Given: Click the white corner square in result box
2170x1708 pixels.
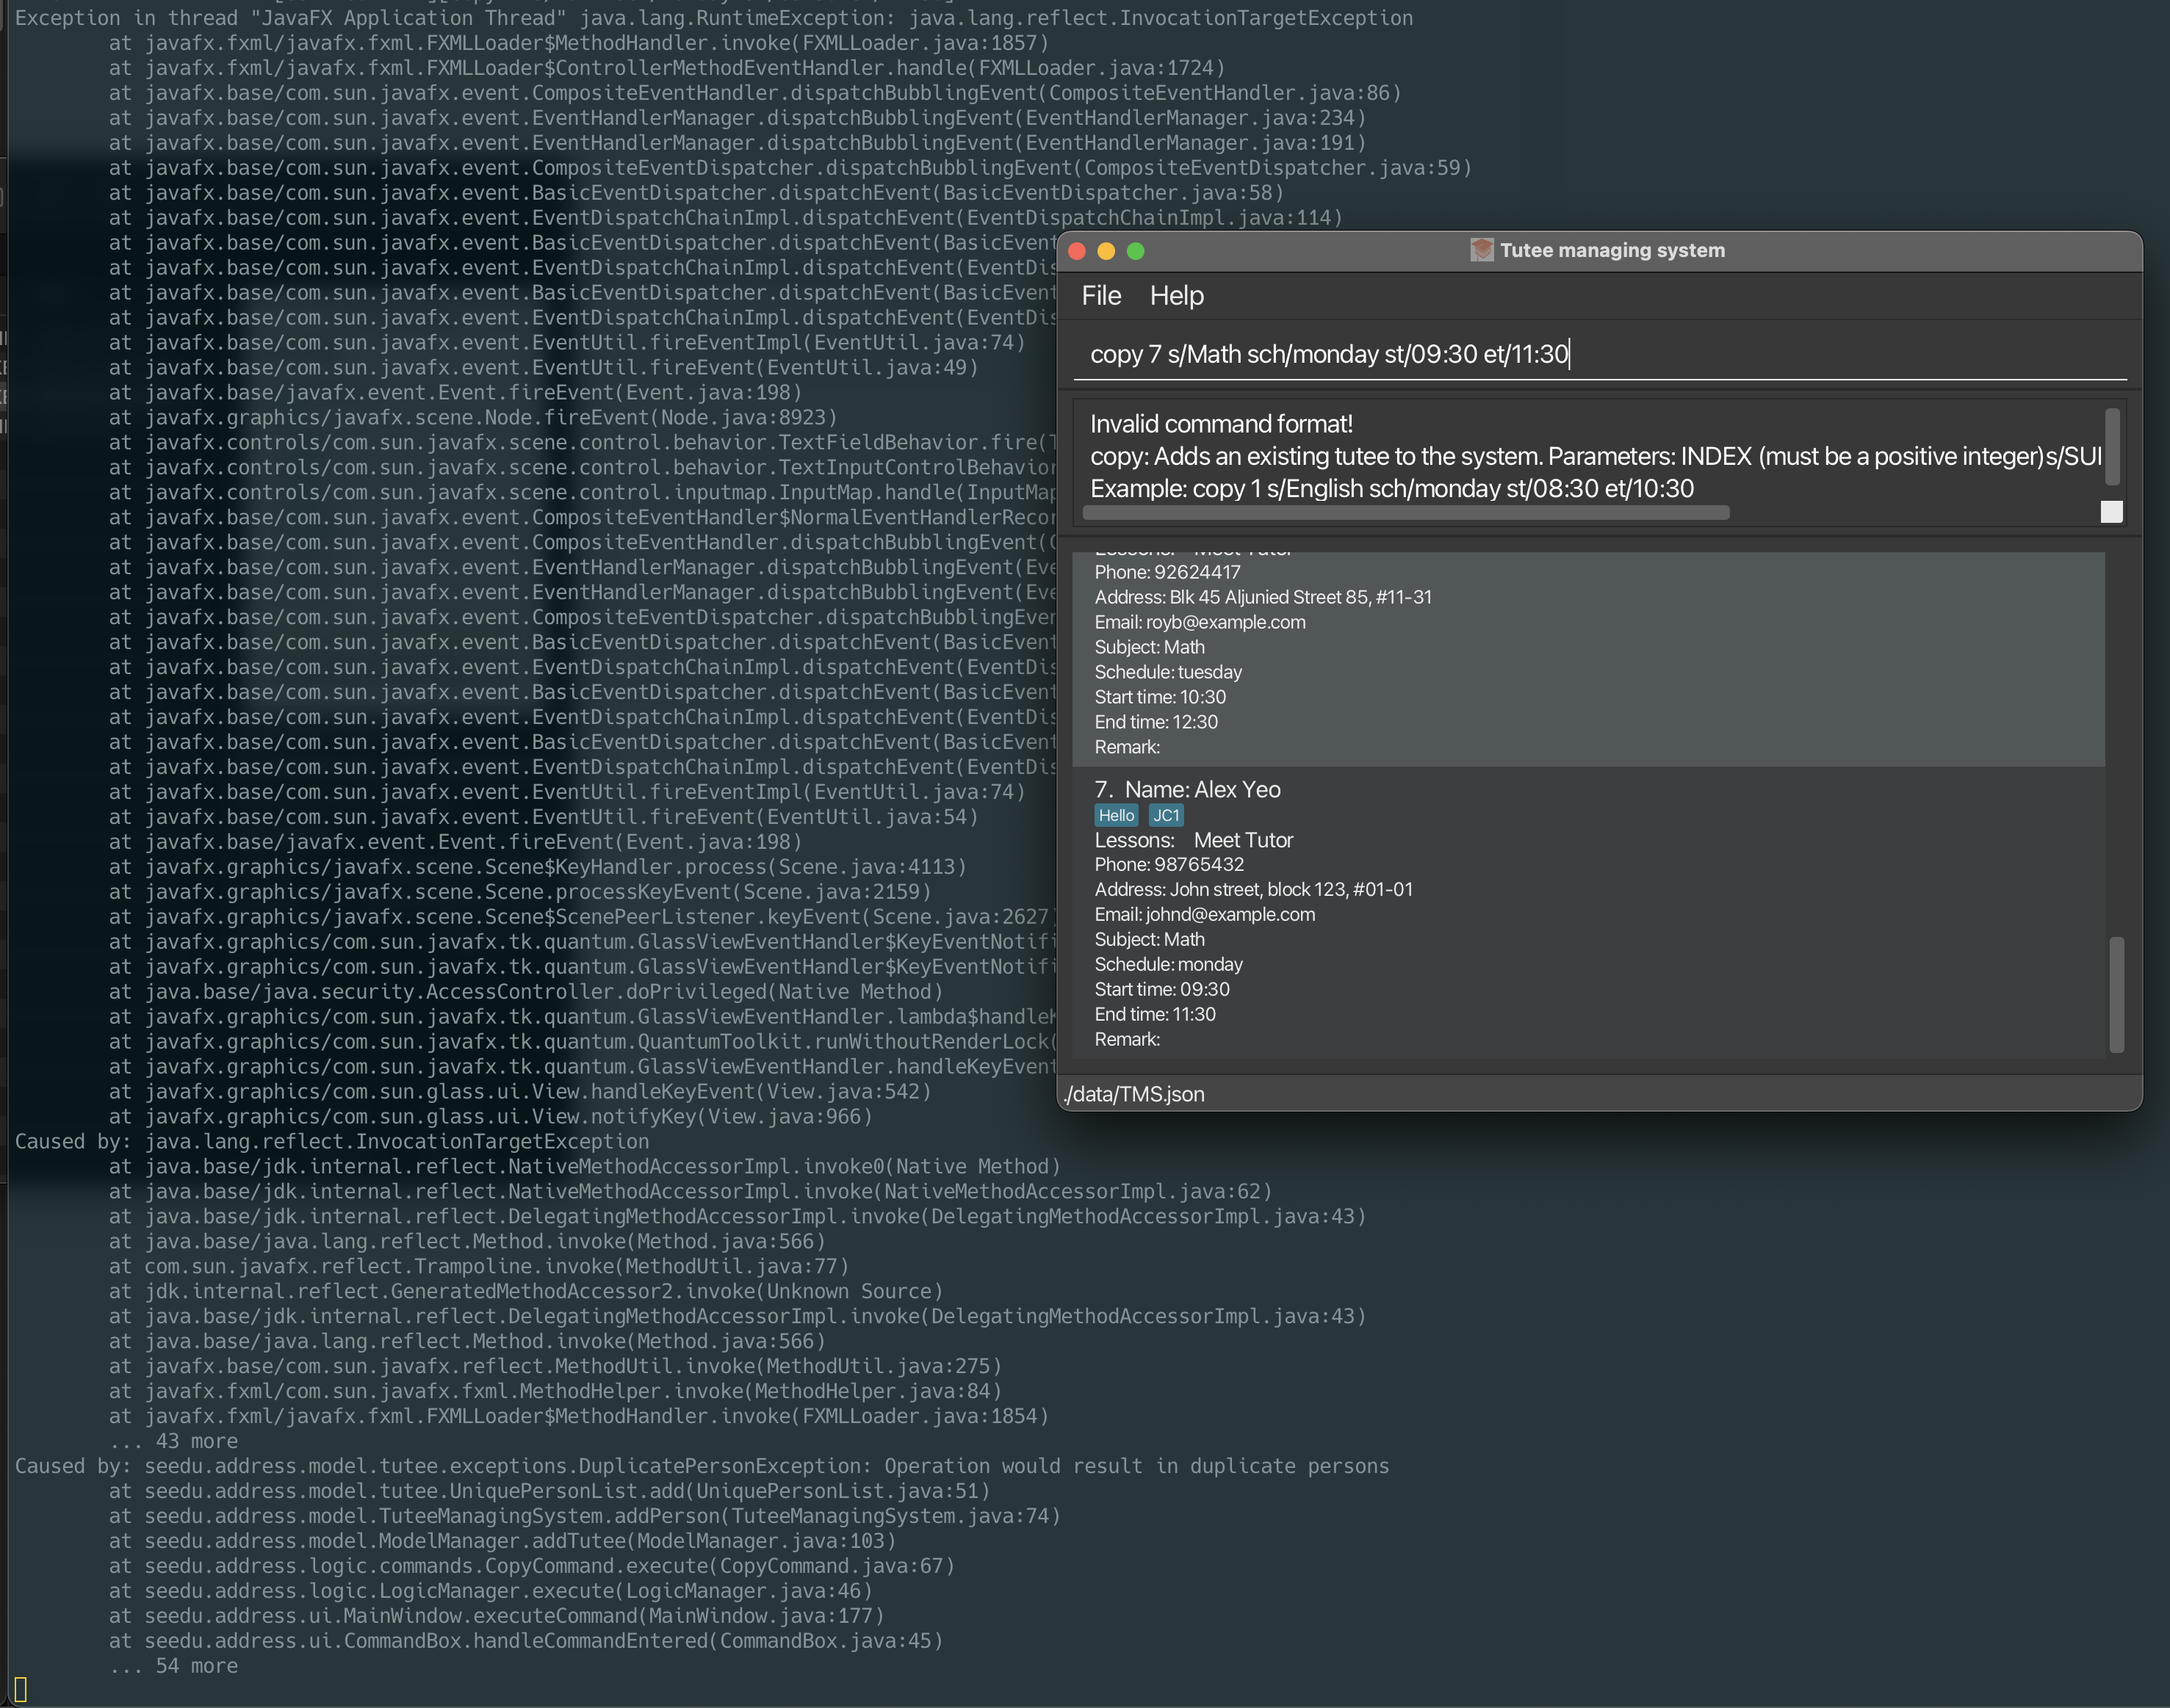Looking at the screenshot, I should click(x=2111, y=512).
